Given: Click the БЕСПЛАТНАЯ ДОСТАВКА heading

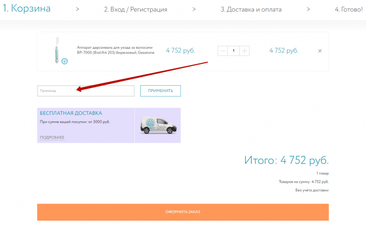Looking at the screenshot, I should pyautogui.click(x=71, y=113).
